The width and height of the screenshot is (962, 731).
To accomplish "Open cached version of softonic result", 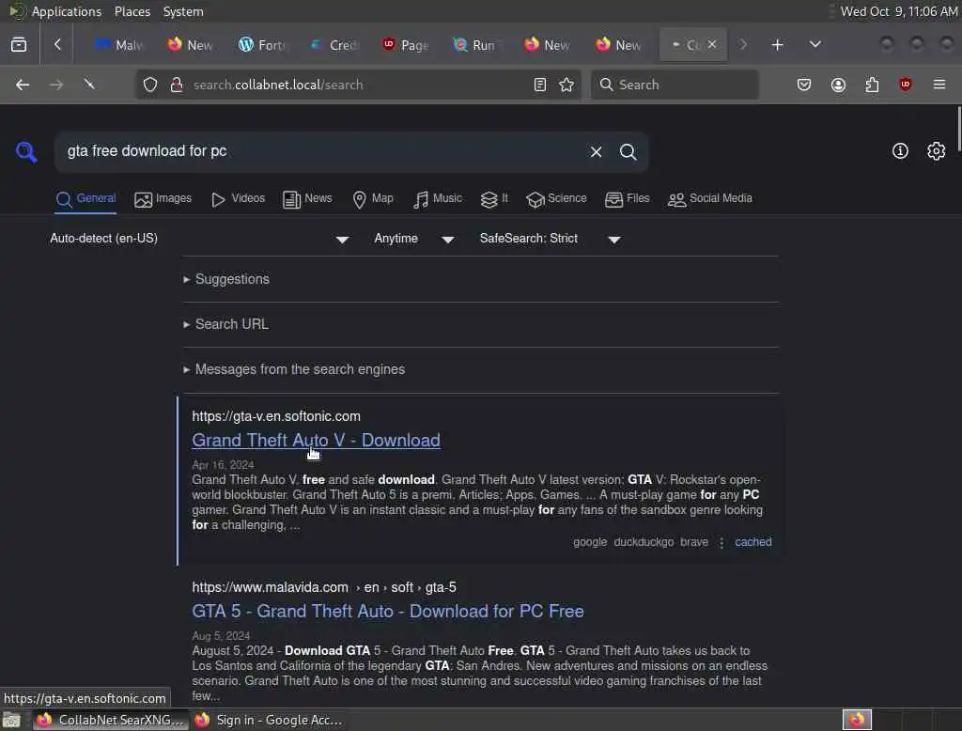I will coord(753,542).
